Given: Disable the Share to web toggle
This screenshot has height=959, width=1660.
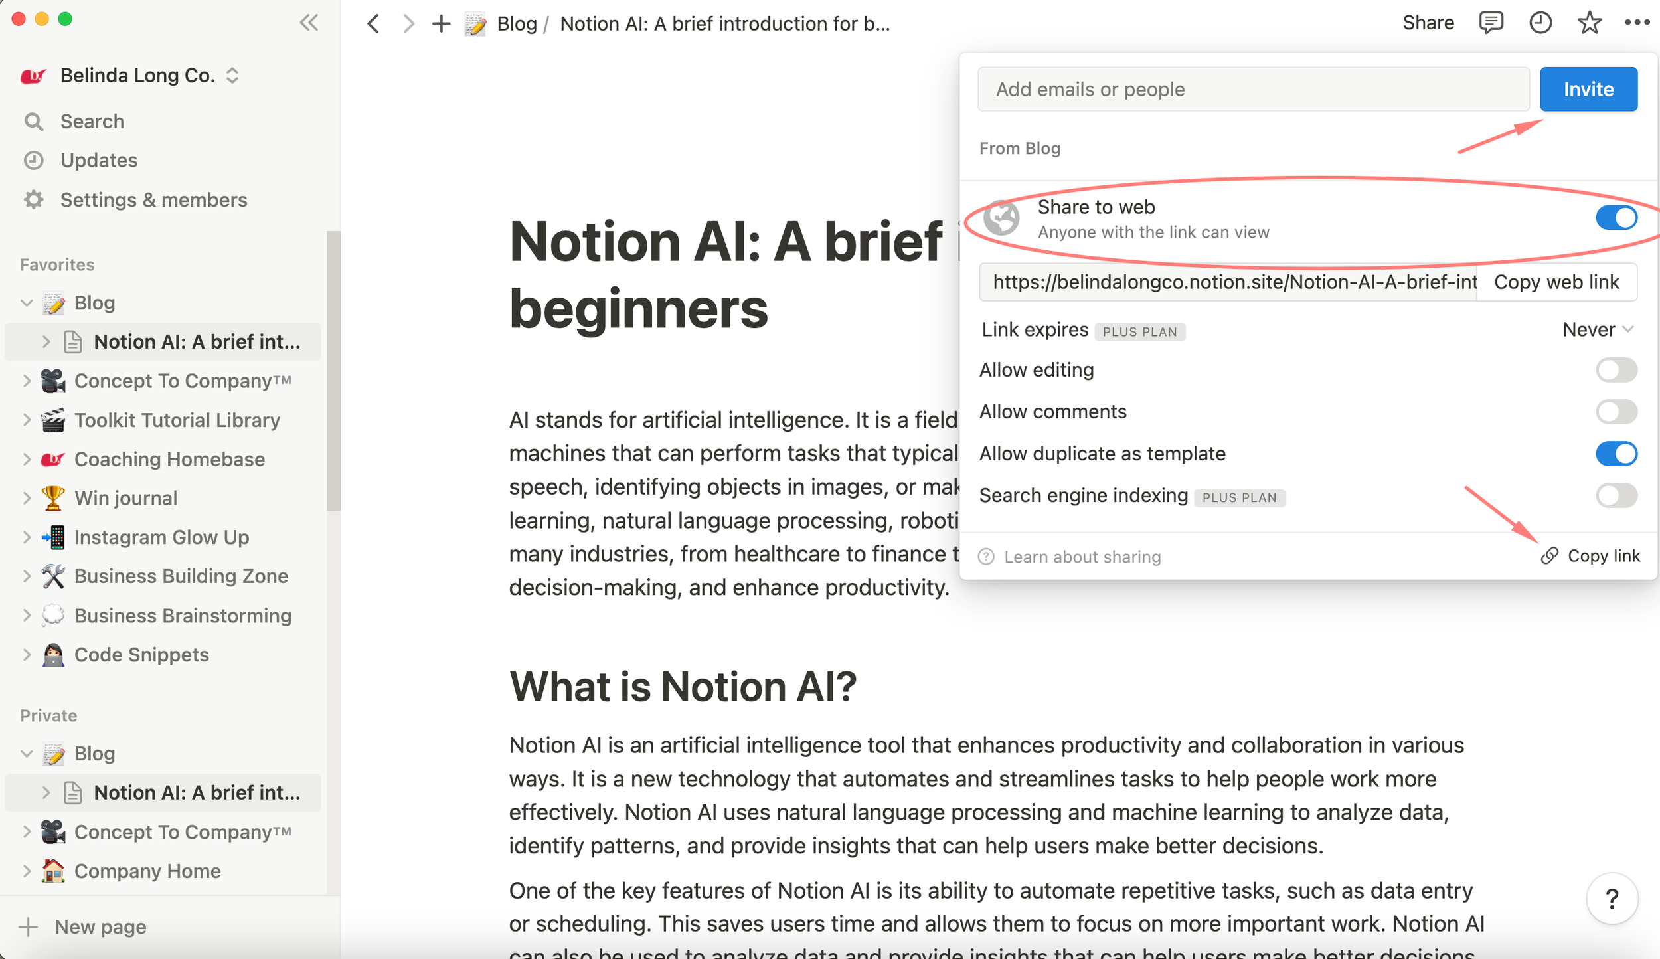Looking at the screenshot, I should click(1616, 218).
